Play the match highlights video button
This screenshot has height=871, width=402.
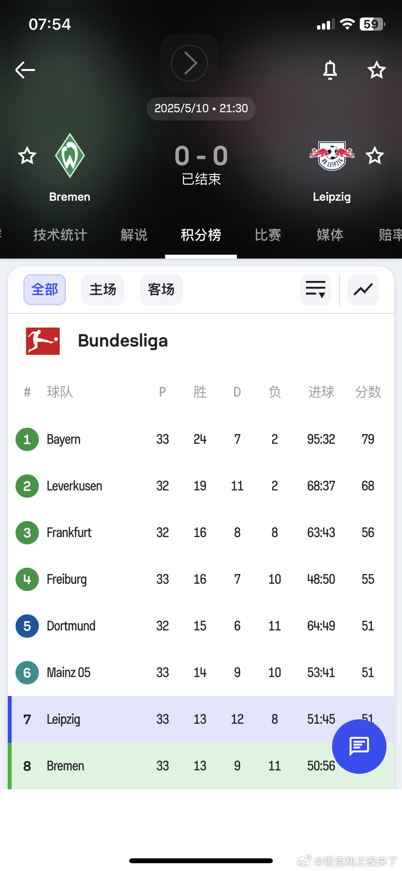189,63
